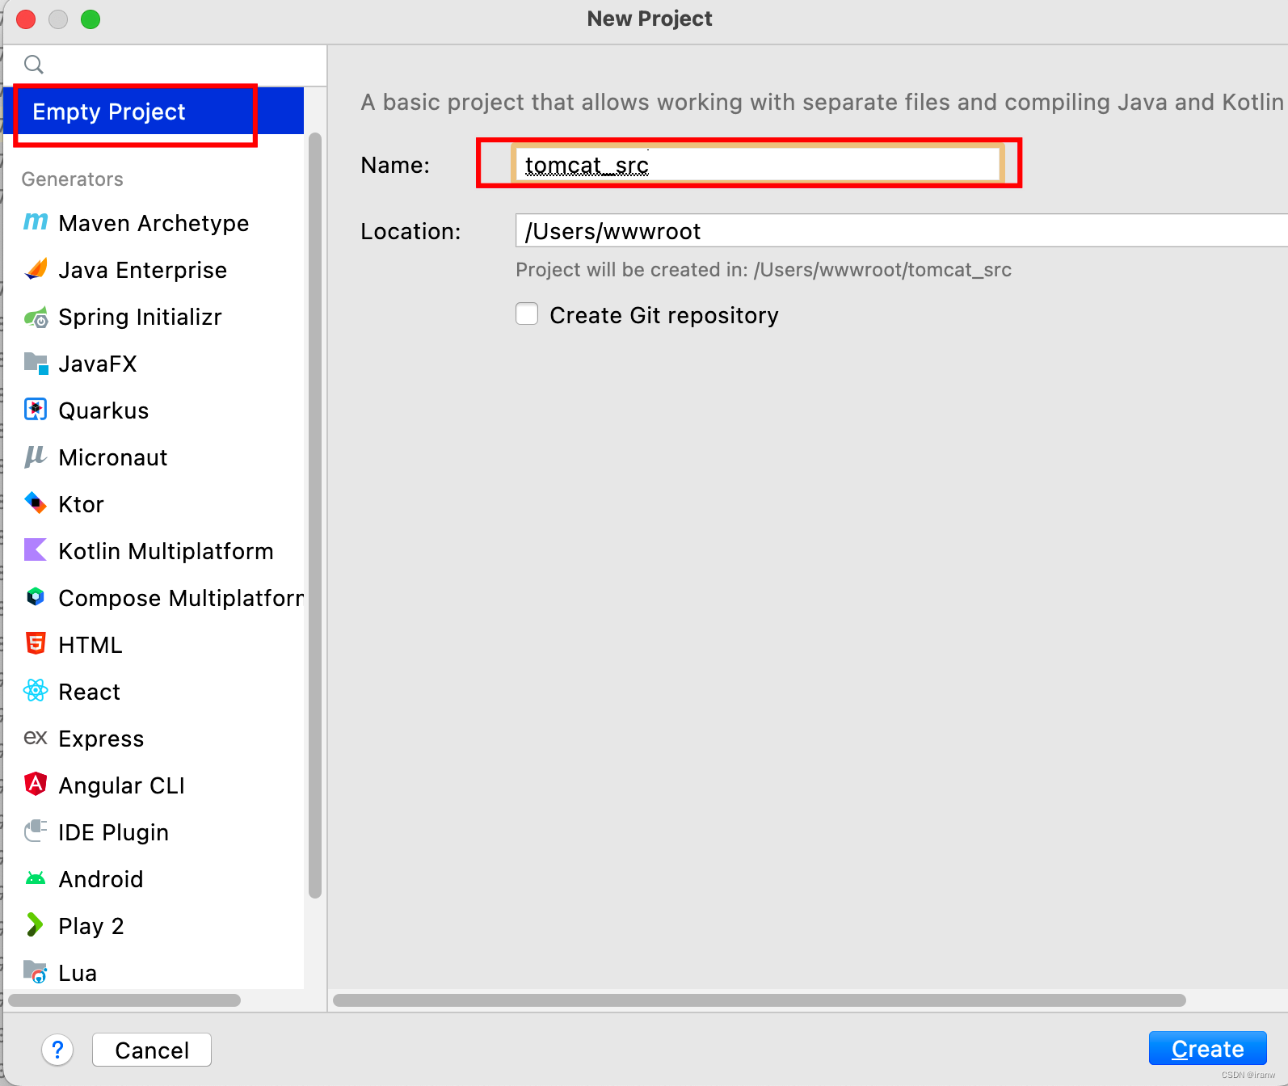Select Lua generator label
The width and height of the screenshot is (1288, 1086).
(x=78, y=973)
